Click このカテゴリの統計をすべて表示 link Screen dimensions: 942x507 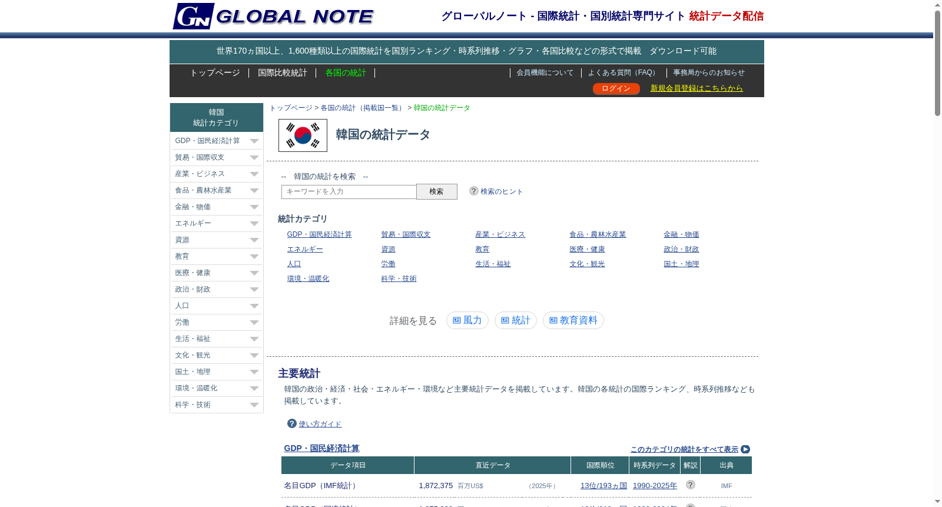tap(684, 449)
